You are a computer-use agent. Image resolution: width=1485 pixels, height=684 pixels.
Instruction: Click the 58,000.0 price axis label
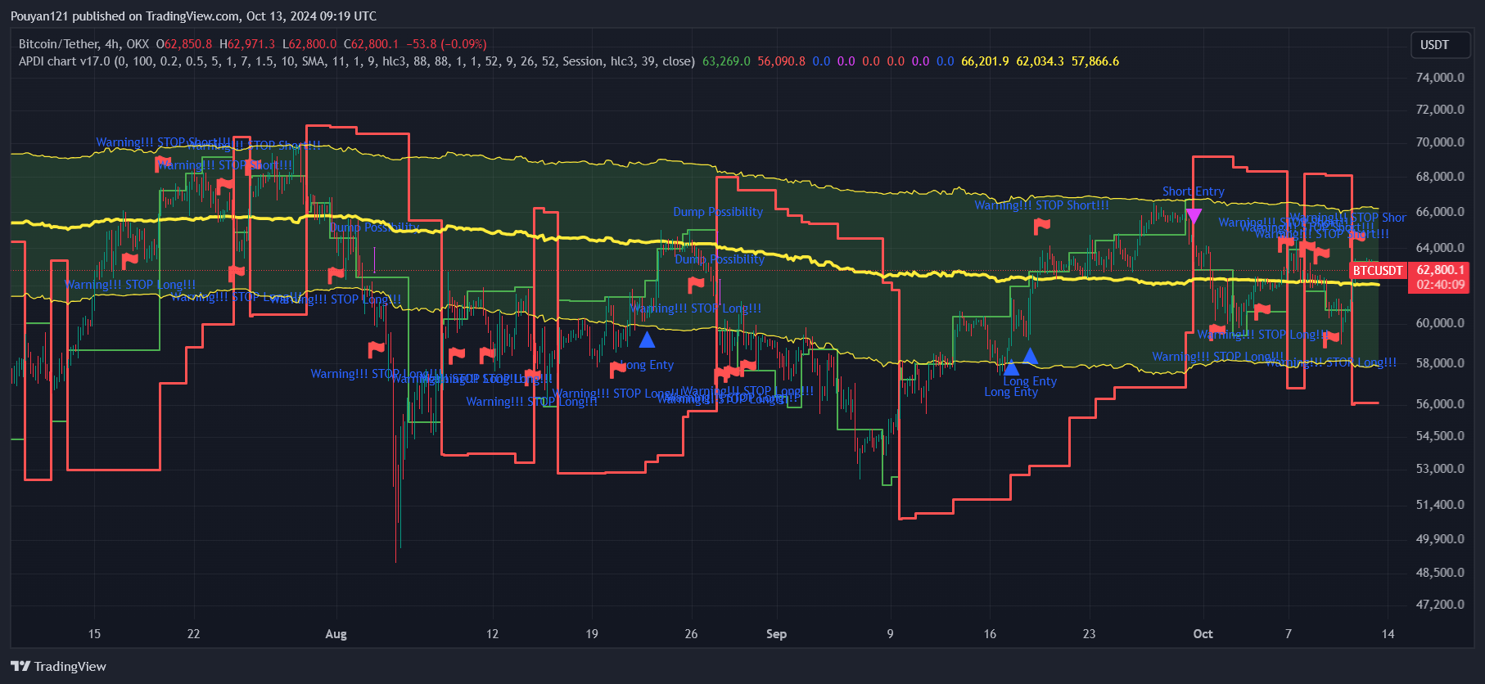point(1440,363)
